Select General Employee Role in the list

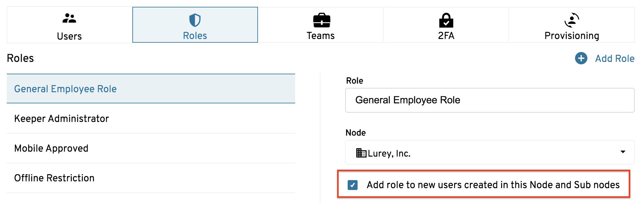tap(151, 89)
